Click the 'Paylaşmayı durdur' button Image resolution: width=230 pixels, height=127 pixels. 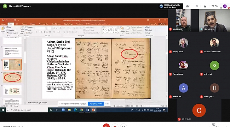click(x=96, y=104)
